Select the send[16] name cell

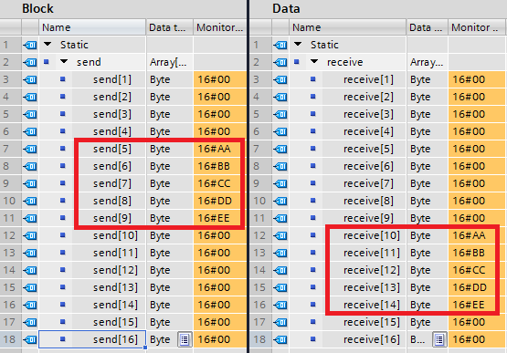(x=92, y=339)
